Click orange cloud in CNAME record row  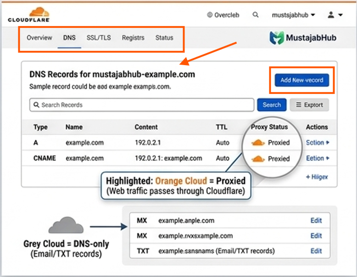pos(258,159)
